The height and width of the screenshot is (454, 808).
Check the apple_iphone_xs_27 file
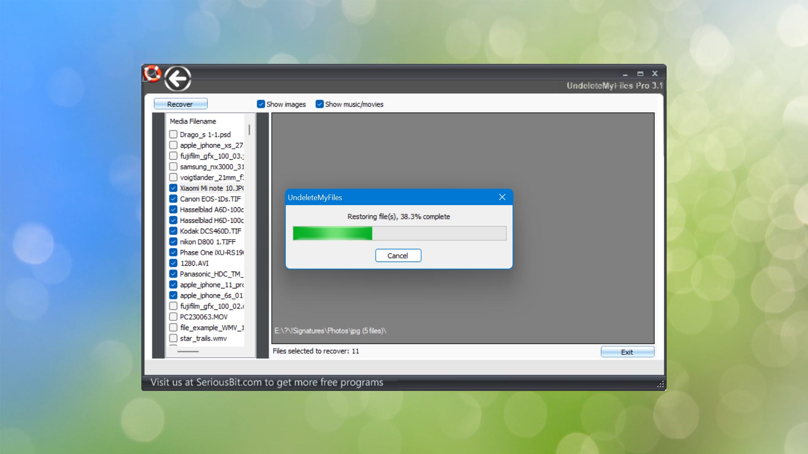[173, 145]
